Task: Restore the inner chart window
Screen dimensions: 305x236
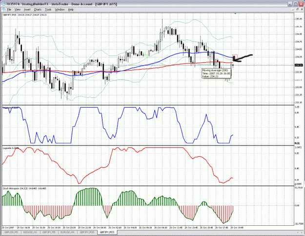Action: (297, 9)
